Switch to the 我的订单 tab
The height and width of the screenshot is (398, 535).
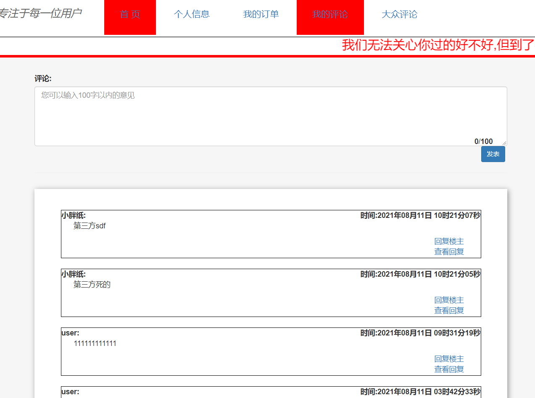[x=261, y=14]
